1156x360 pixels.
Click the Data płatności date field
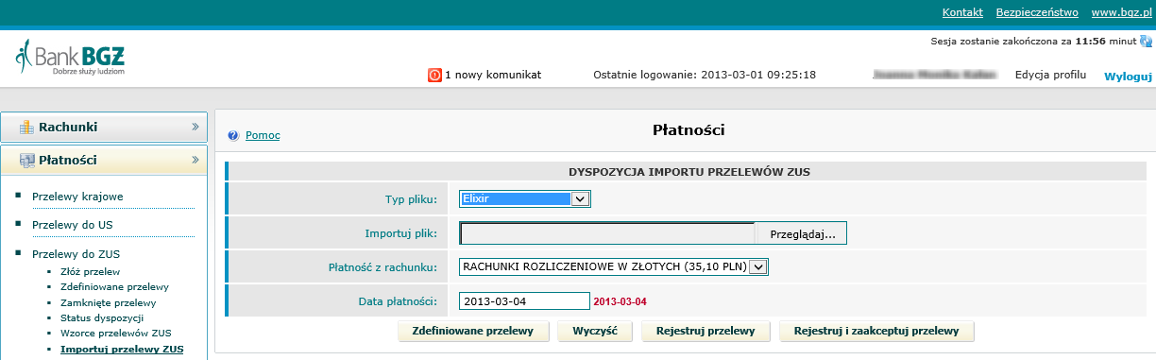[x=523, y=301]
